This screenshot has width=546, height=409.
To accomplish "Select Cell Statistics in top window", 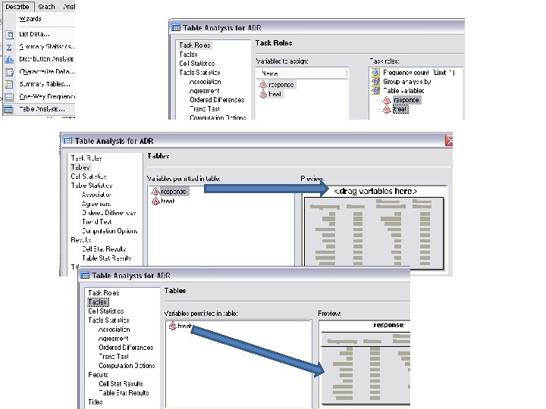I will (197, 64).
